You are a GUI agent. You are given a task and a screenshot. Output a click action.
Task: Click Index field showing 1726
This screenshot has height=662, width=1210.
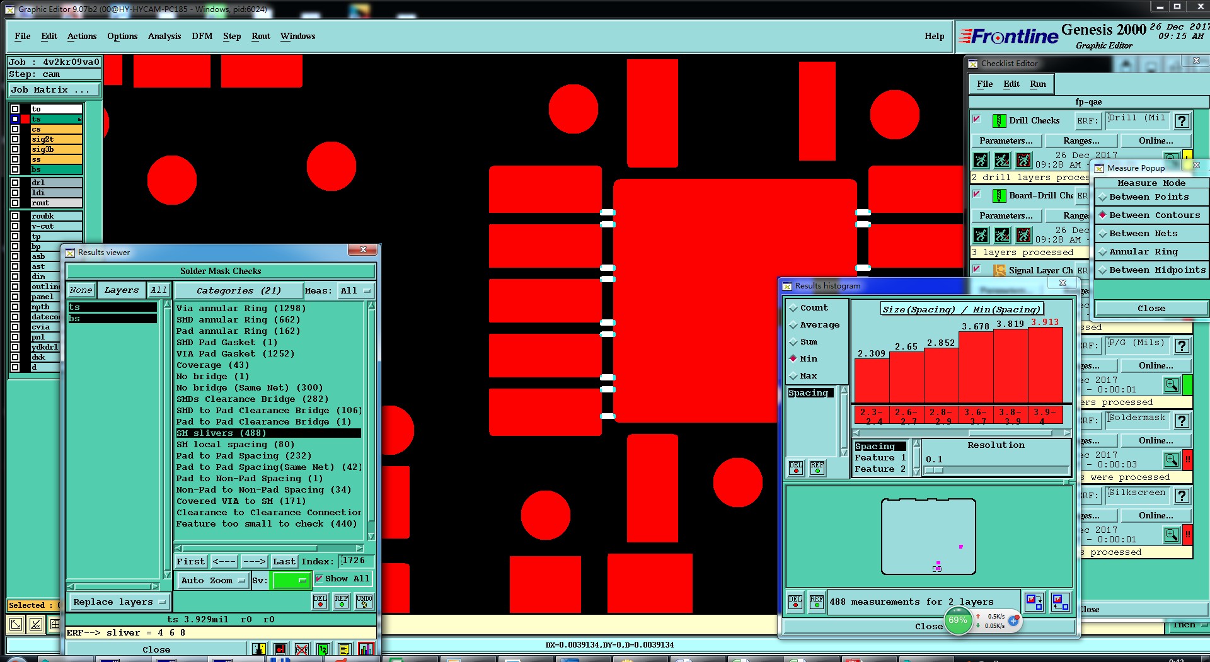(x=356, y=561)
